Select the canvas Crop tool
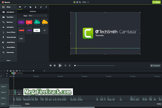 [80, 2]
